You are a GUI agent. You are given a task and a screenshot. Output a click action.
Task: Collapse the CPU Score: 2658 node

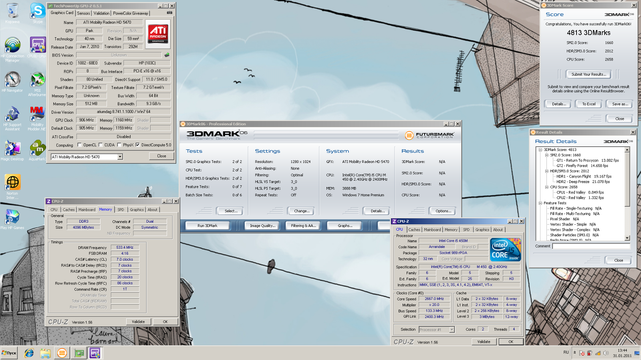(547, 187)
